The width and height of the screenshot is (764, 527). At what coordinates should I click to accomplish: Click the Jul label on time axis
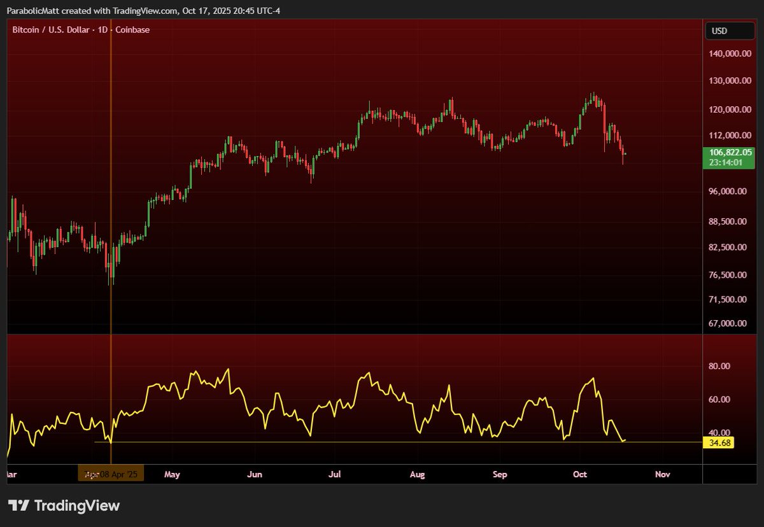click(336, 475)
